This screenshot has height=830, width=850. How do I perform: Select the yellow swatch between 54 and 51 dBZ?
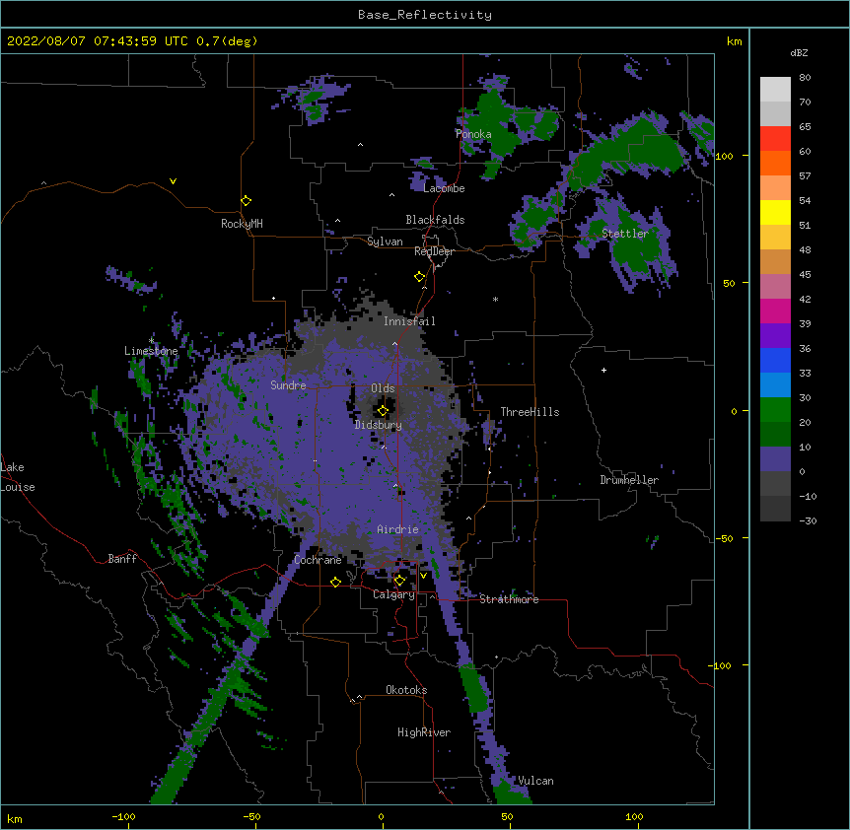click(x=775, y=212)
